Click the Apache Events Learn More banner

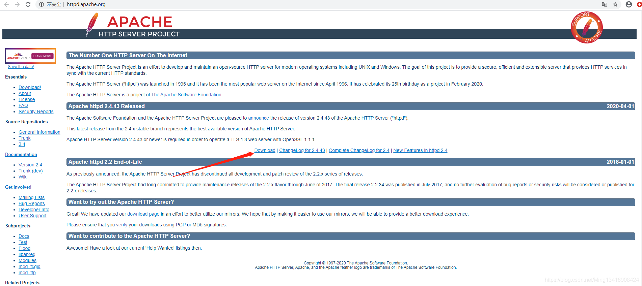click(x=30, y=56)
